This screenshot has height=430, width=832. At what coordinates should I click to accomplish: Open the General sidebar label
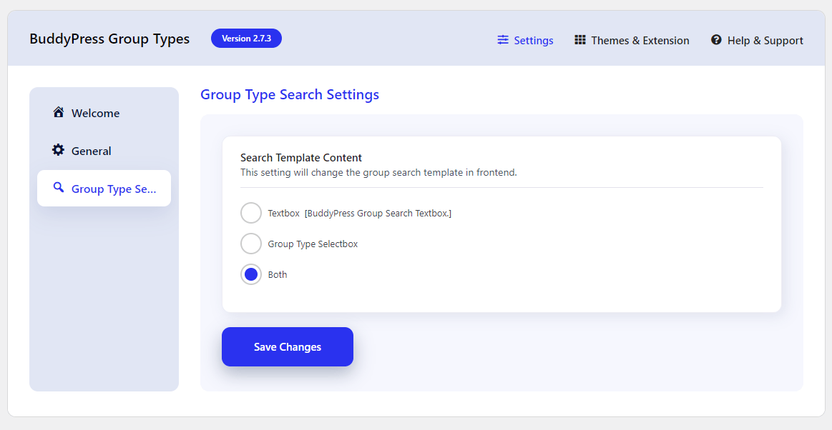click(91, 151)
